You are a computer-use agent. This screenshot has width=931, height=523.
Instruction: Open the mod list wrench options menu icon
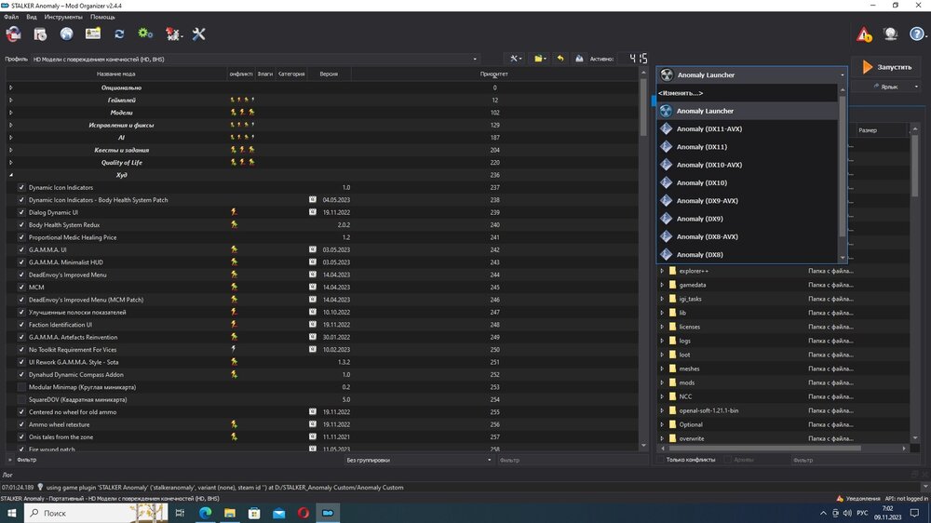[x=515, y=59]
